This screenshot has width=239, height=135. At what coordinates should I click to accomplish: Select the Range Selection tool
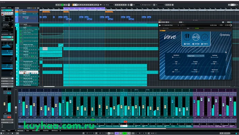pos(76,5)
